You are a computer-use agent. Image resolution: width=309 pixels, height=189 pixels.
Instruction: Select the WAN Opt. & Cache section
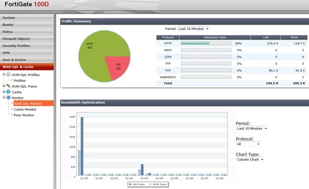point(27,66)
